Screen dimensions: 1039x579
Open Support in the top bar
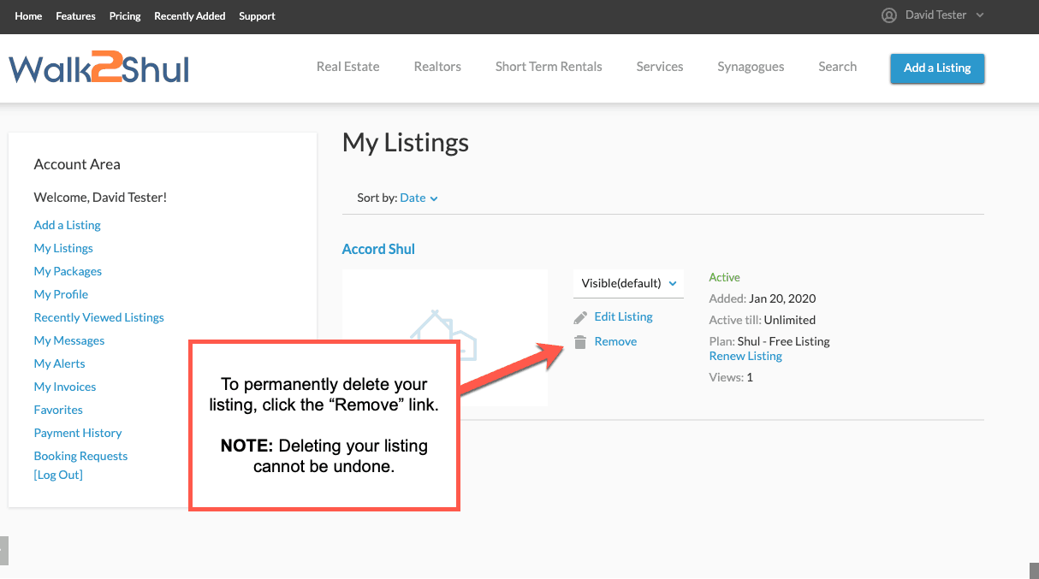pos(257,16)
